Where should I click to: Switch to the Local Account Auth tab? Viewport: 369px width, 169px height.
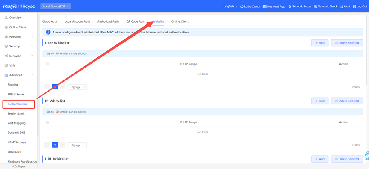click(x=77, y=21)
